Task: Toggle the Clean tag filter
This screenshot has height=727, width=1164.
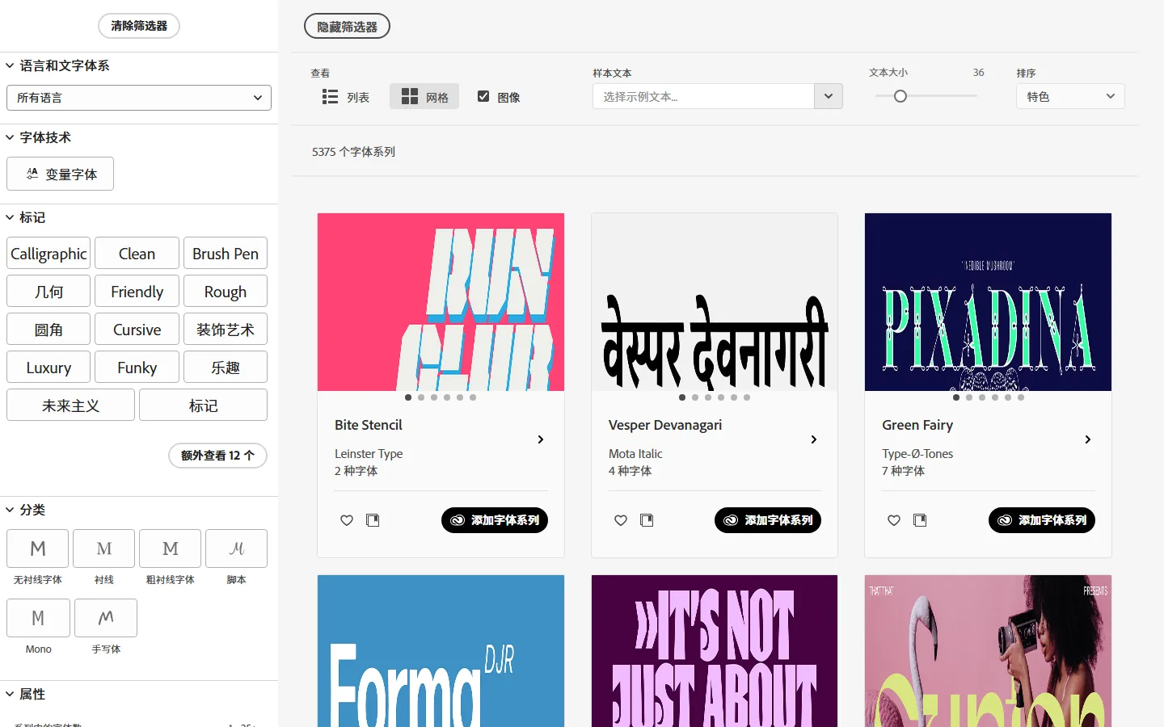Action: tap(137, 254)
